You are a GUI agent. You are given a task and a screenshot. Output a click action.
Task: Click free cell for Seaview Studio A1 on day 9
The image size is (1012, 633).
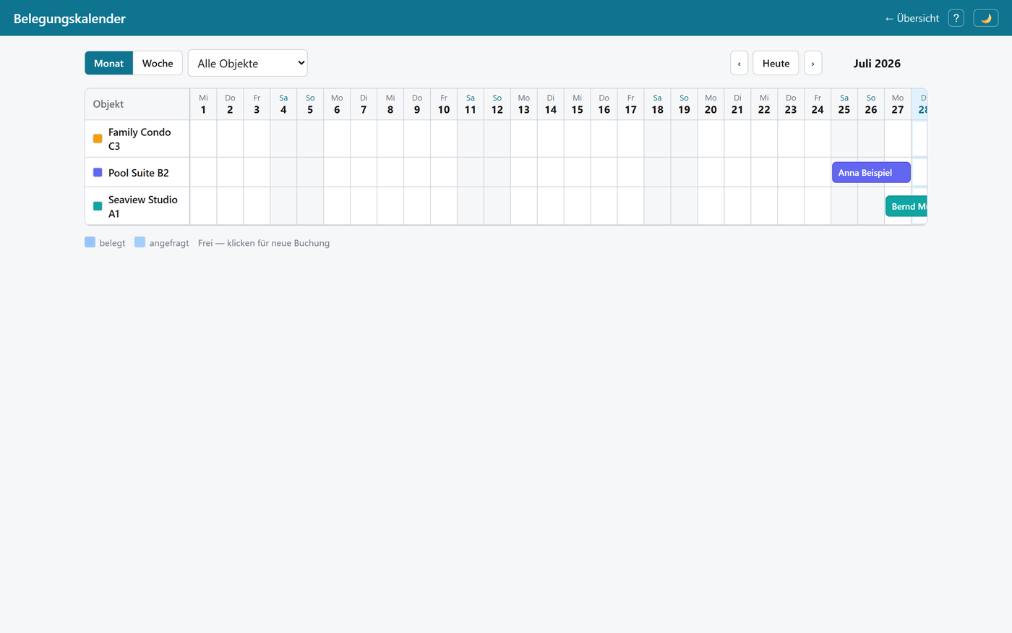417,206
